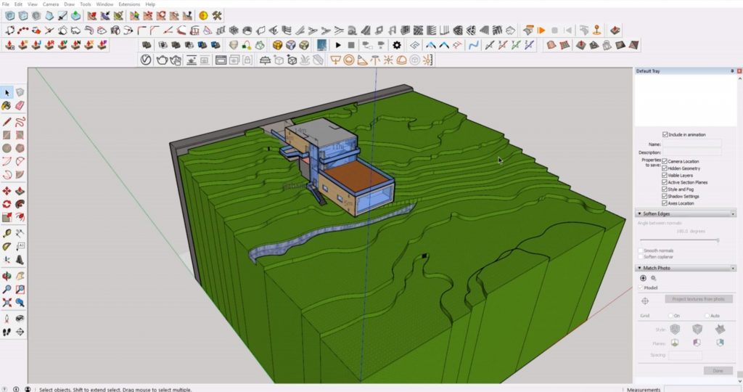
Task: Open the Camera menu
Action: point(51,4)
